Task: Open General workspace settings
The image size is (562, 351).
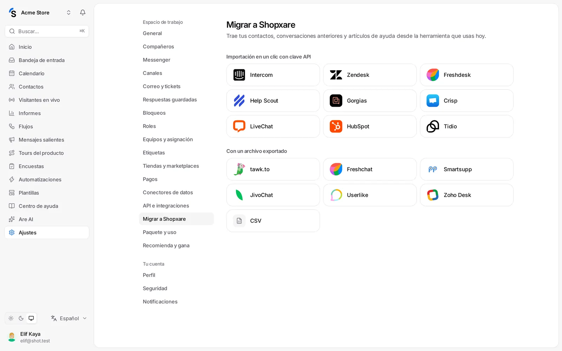Action: [x=176, y=33]
